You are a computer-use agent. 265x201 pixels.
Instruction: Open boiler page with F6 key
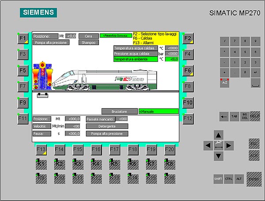coord(188,71)
